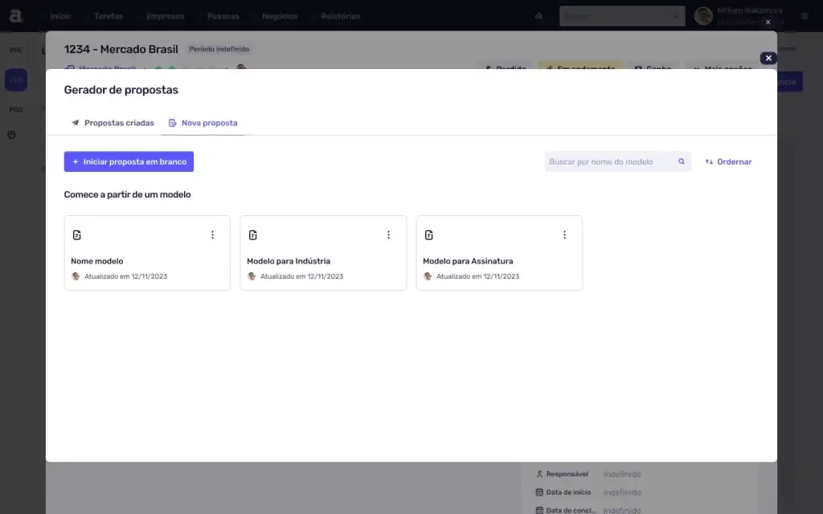823x514 pixels.
Task: Click the search magnifier icon in model search bar
Action: (x=681, y=161)
